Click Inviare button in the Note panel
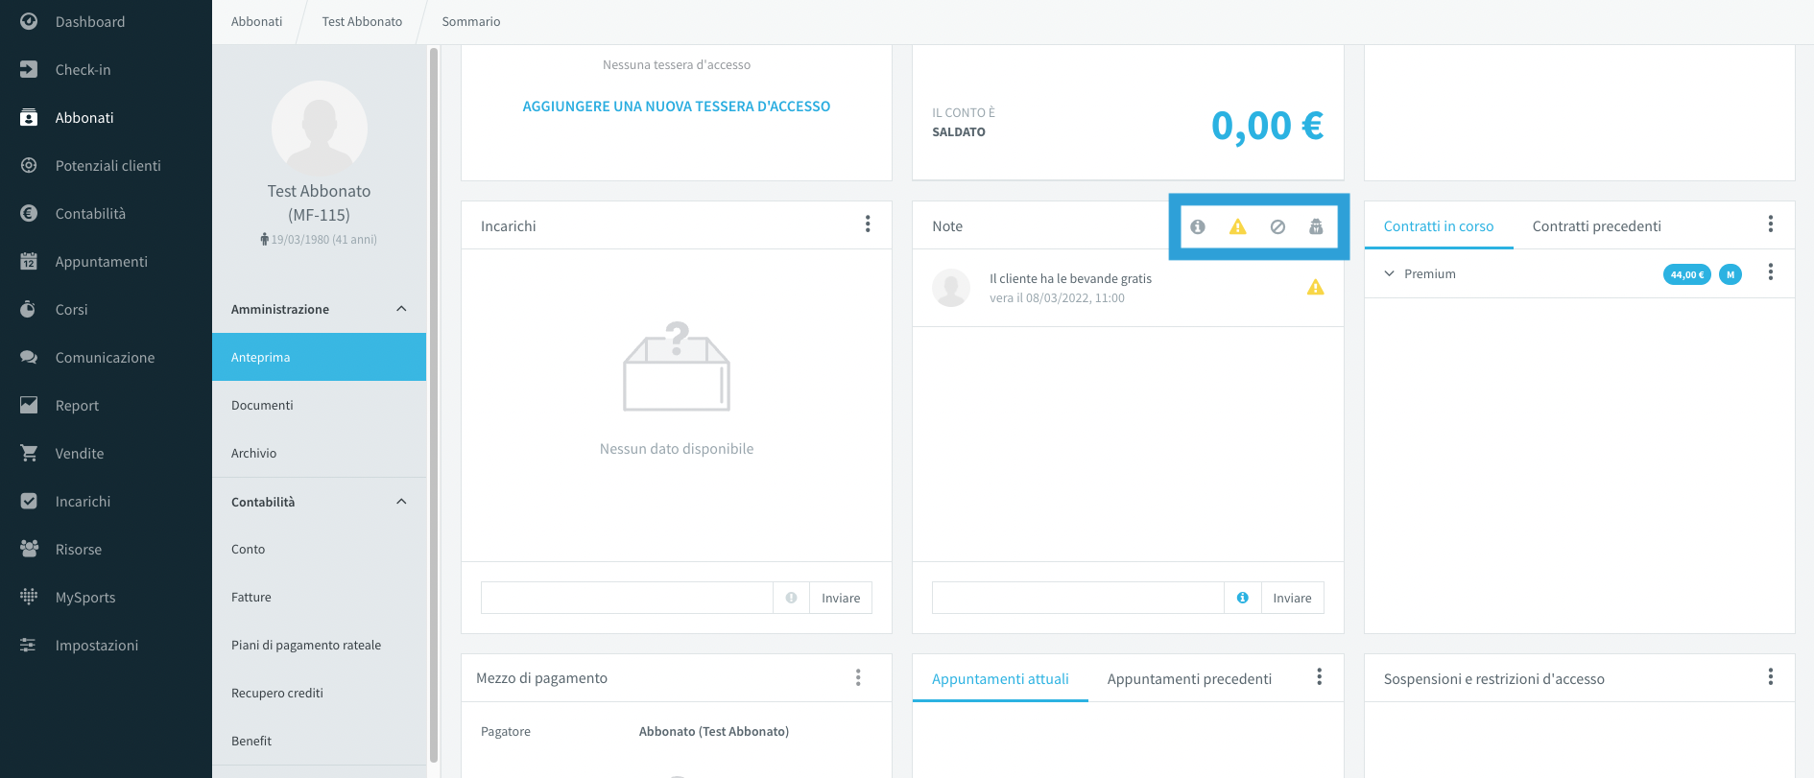The height and width of the screenshot is (778, 1814). click(1292, 598)
